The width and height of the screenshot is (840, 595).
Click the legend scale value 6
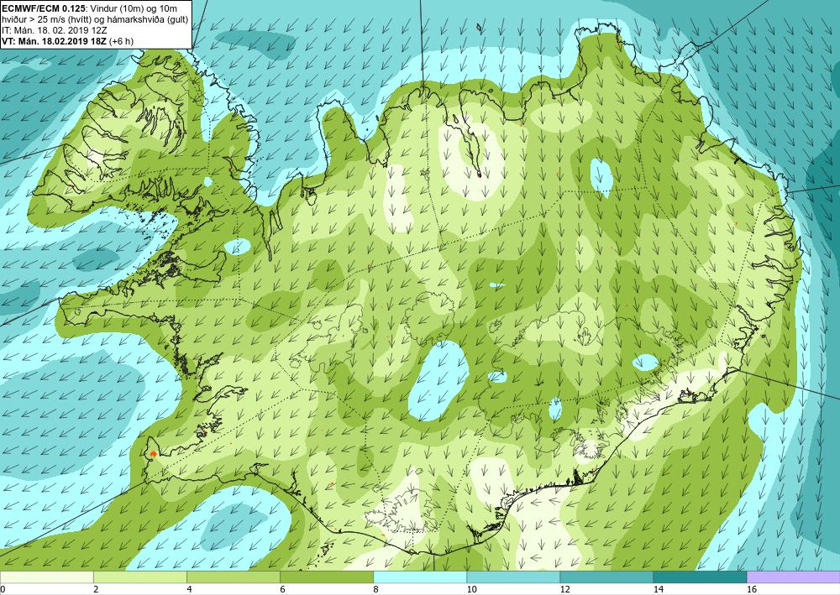pyautogui.click(x=282, y=589)
